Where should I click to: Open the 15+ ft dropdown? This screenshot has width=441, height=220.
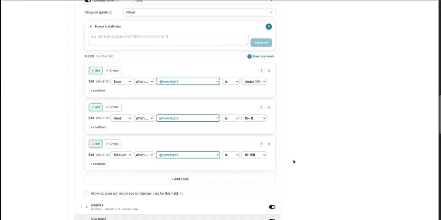click(254, 118)
